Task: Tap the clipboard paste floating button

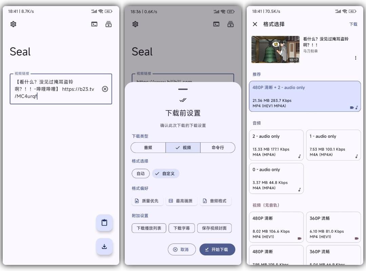Action: pyautogui.click(x=104, y=223)
